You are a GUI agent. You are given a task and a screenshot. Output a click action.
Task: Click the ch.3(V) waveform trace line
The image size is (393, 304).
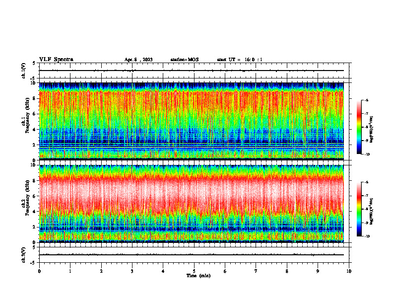192,255
